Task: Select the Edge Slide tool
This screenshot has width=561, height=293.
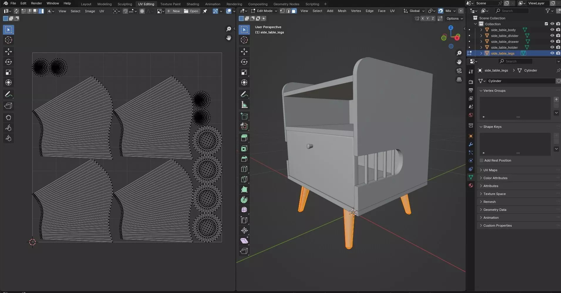Action: [x=244, y=220]
